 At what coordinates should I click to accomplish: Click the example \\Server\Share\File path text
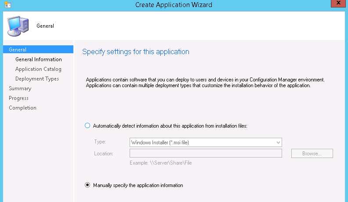[160, 163]
